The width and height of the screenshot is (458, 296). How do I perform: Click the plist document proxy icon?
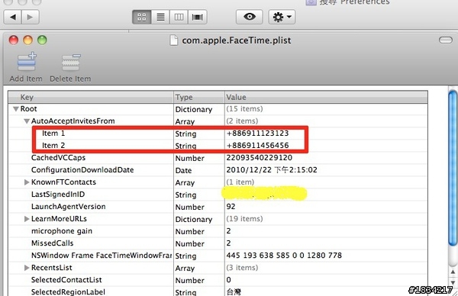coord(174,40)
